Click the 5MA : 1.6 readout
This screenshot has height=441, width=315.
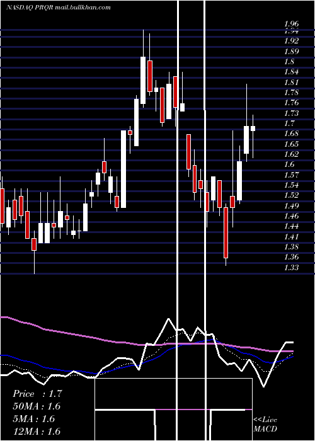click(34, 419)
